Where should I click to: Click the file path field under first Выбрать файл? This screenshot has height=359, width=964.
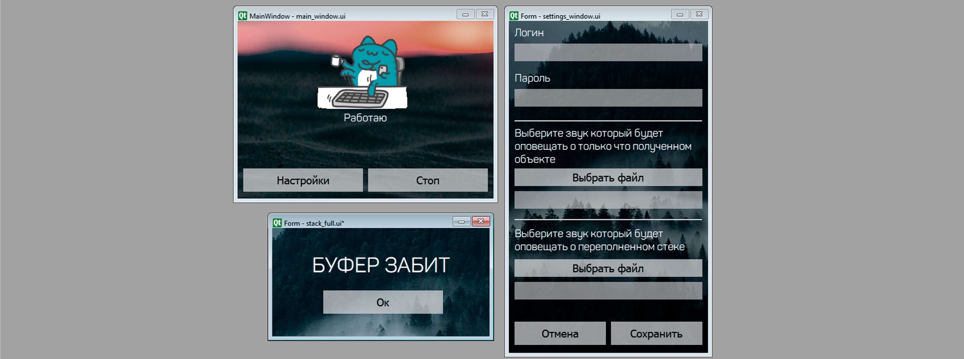(608, 200)
